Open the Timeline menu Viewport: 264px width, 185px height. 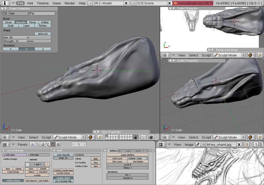[x=43, y=3]
